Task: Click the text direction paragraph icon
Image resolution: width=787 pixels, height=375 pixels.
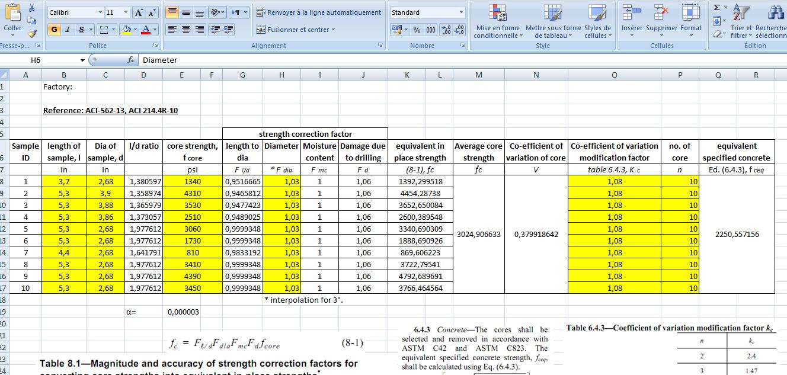Action: (236, 12)
